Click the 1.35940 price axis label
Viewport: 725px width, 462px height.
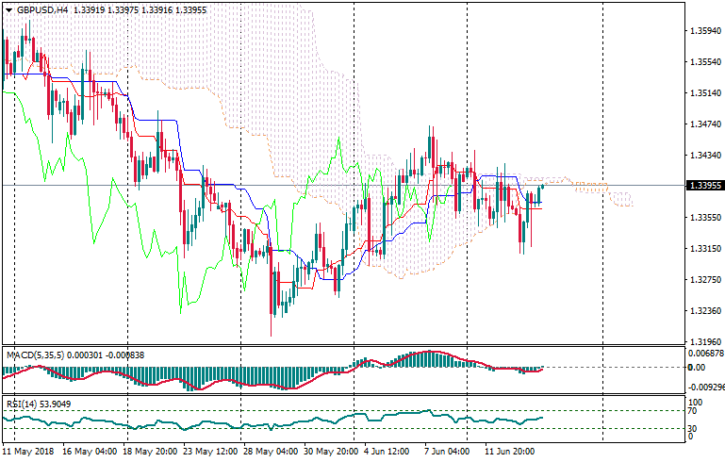point(705,30)
